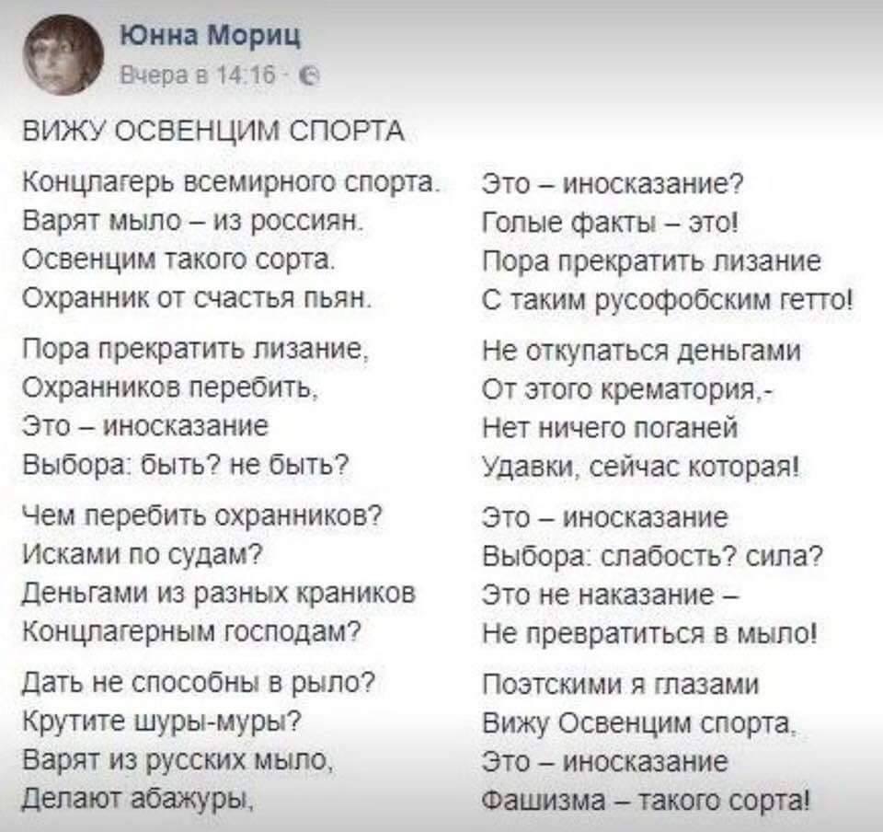883x832 pixels.
Task: Click the title ВИЖУ ОСВЕНЦИМ СПОРТА
Action: (213, 132)
